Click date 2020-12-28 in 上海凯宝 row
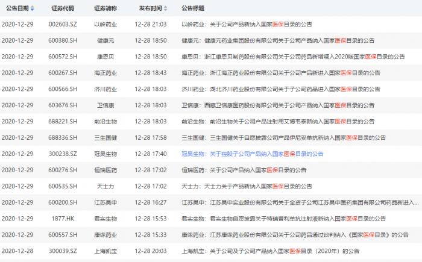 (17, 251)
